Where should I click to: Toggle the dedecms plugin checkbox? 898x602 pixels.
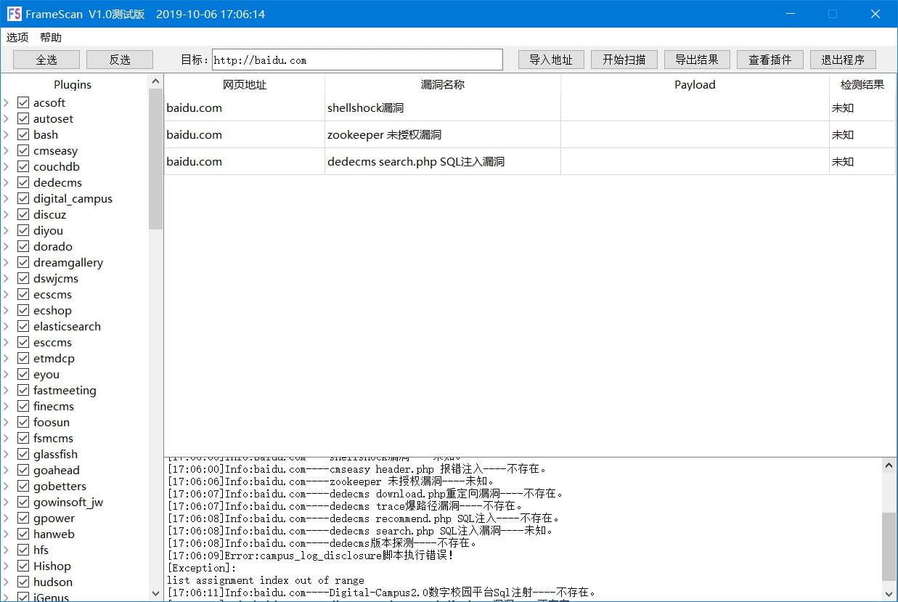click(23, 182)
